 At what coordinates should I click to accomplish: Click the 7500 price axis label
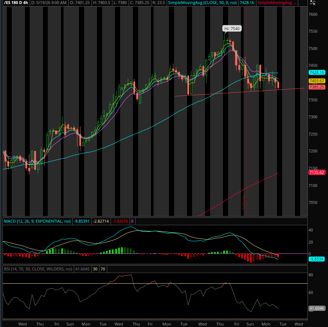(x=313, y=48)
